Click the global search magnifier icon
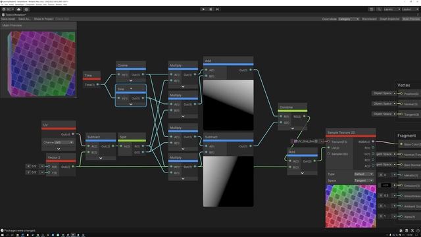 (379, 9)
